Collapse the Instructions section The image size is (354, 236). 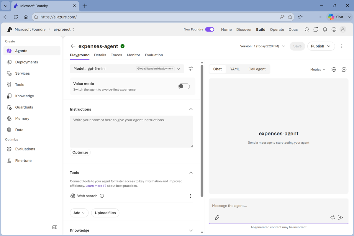pyautogui.click(x=191, y=109)
